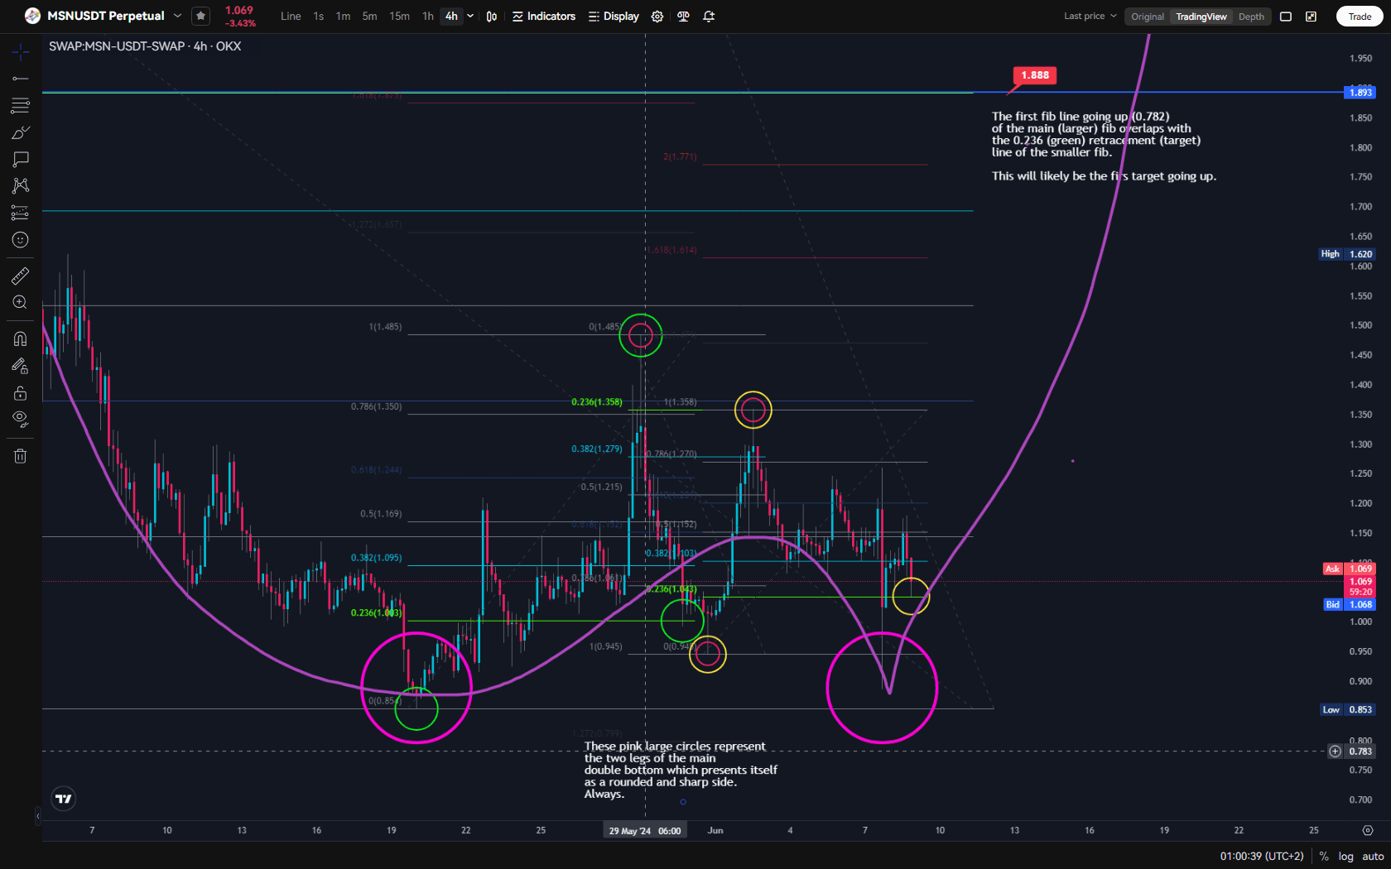Select the 'These pink large circles' annotation
This screenshot has height=869, width=1391.
point(681,771)
